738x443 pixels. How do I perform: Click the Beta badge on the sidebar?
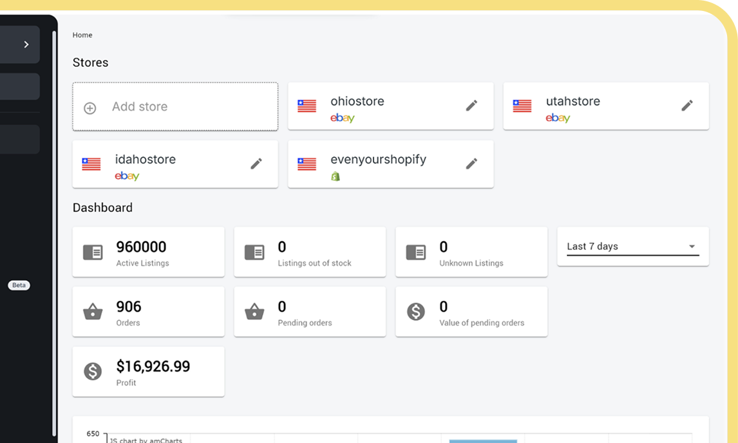click(19, 285)
